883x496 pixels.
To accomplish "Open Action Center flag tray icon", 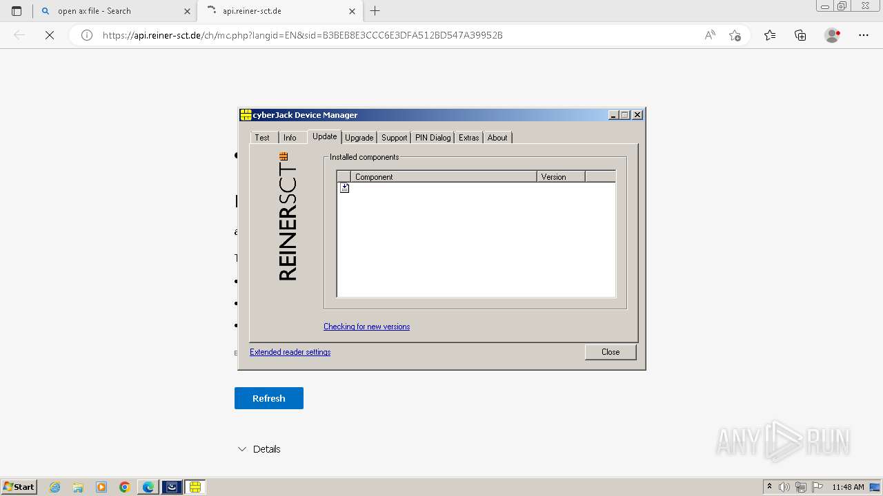I will pyautogui.click(x=817, y=487).
